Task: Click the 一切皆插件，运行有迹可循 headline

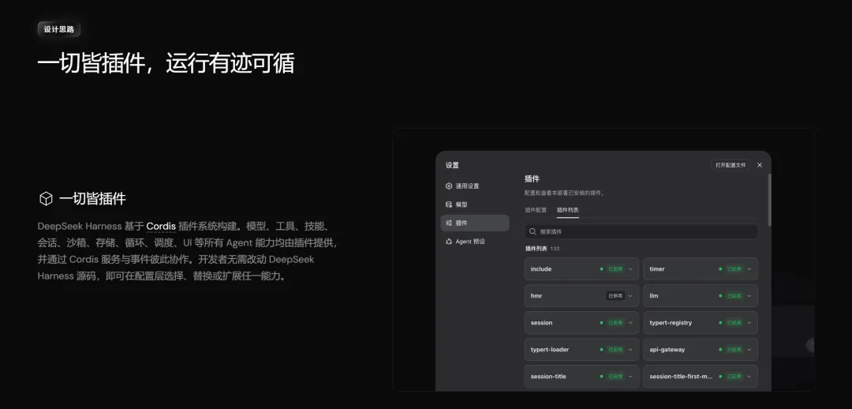Action: 166,64
